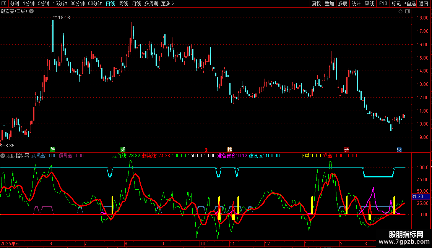Expand the 股朋指标网 indicator dropdown arrow
432x248 pixels.
[x=3, y=156]
